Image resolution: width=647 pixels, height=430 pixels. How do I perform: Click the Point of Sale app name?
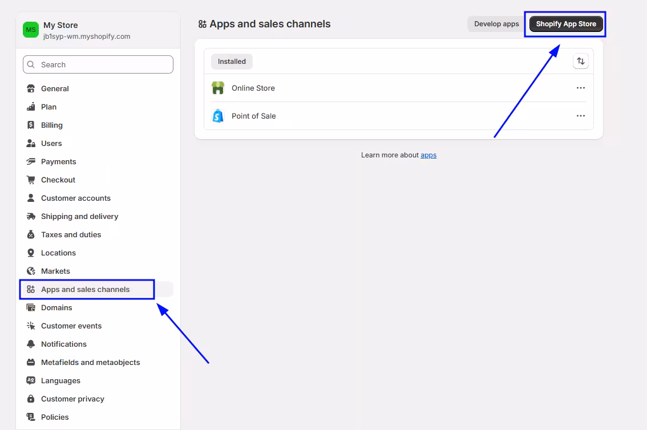[x=253, y=116]
